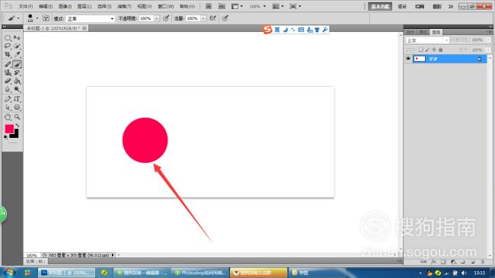Select the Dodge tool
The height and width of the screenshot is (278, 495).
17,89
